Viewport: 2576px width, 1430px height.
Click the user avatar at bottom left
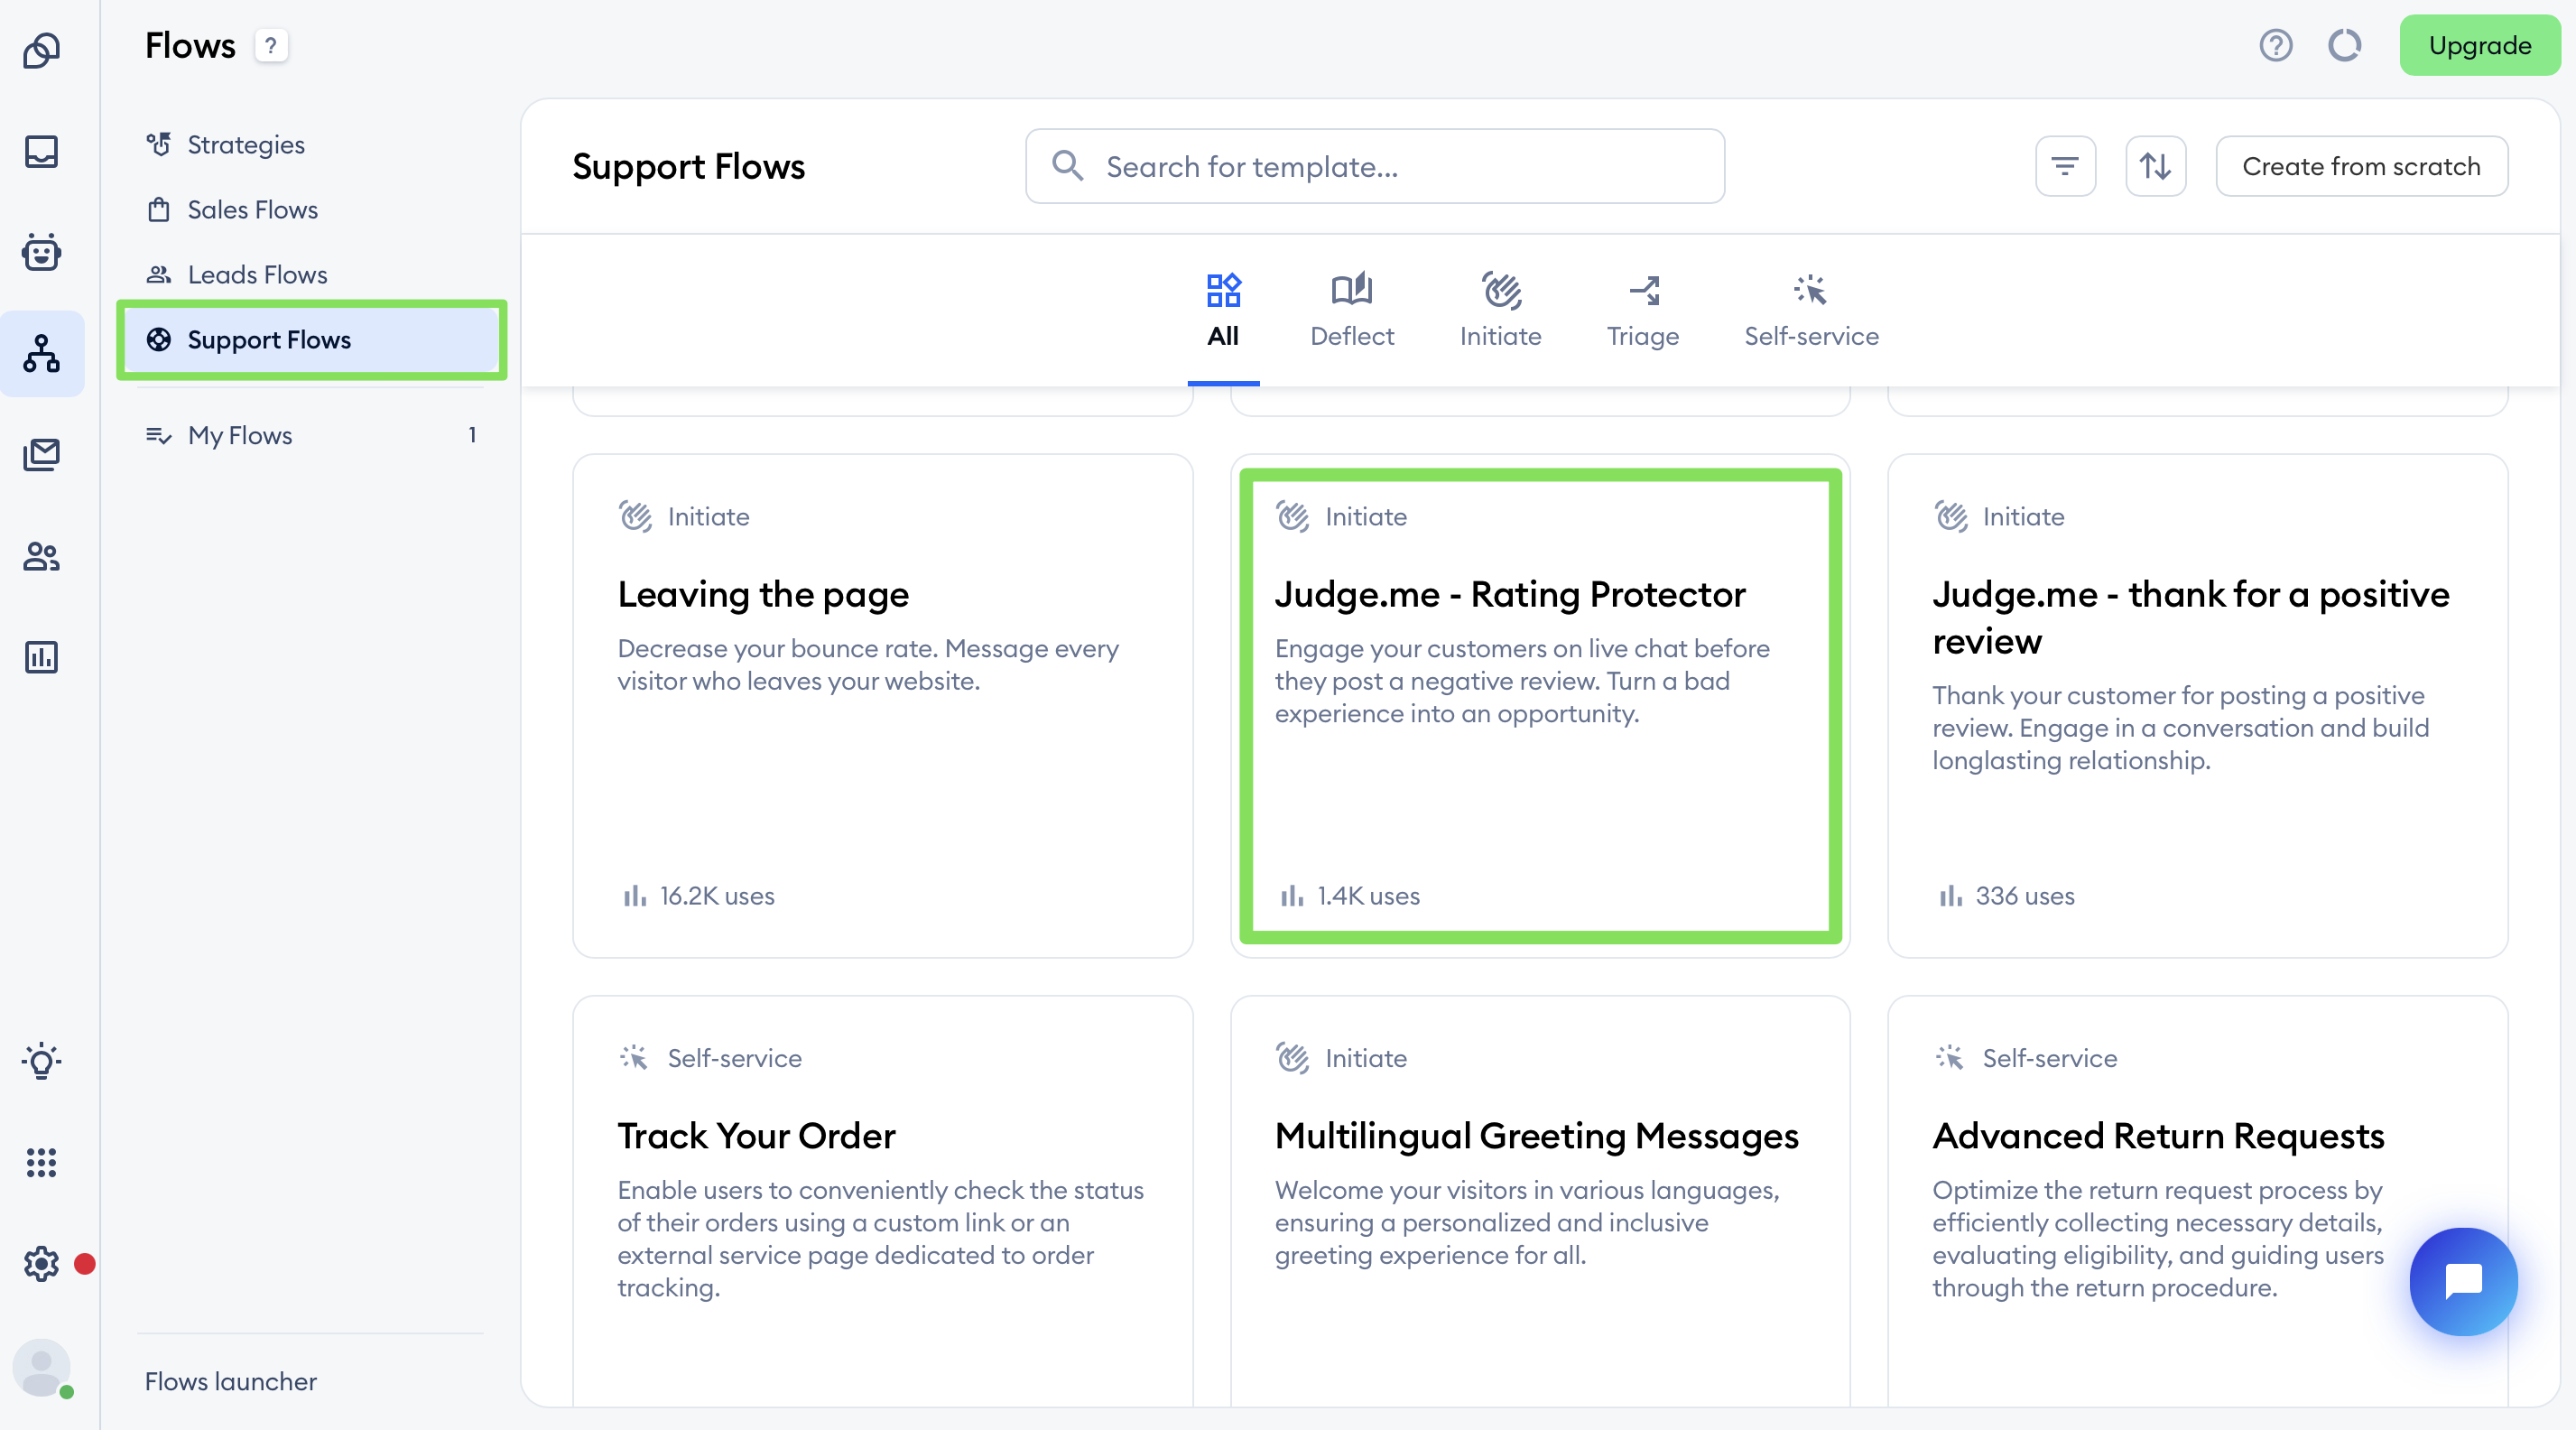click(41, 1367)
